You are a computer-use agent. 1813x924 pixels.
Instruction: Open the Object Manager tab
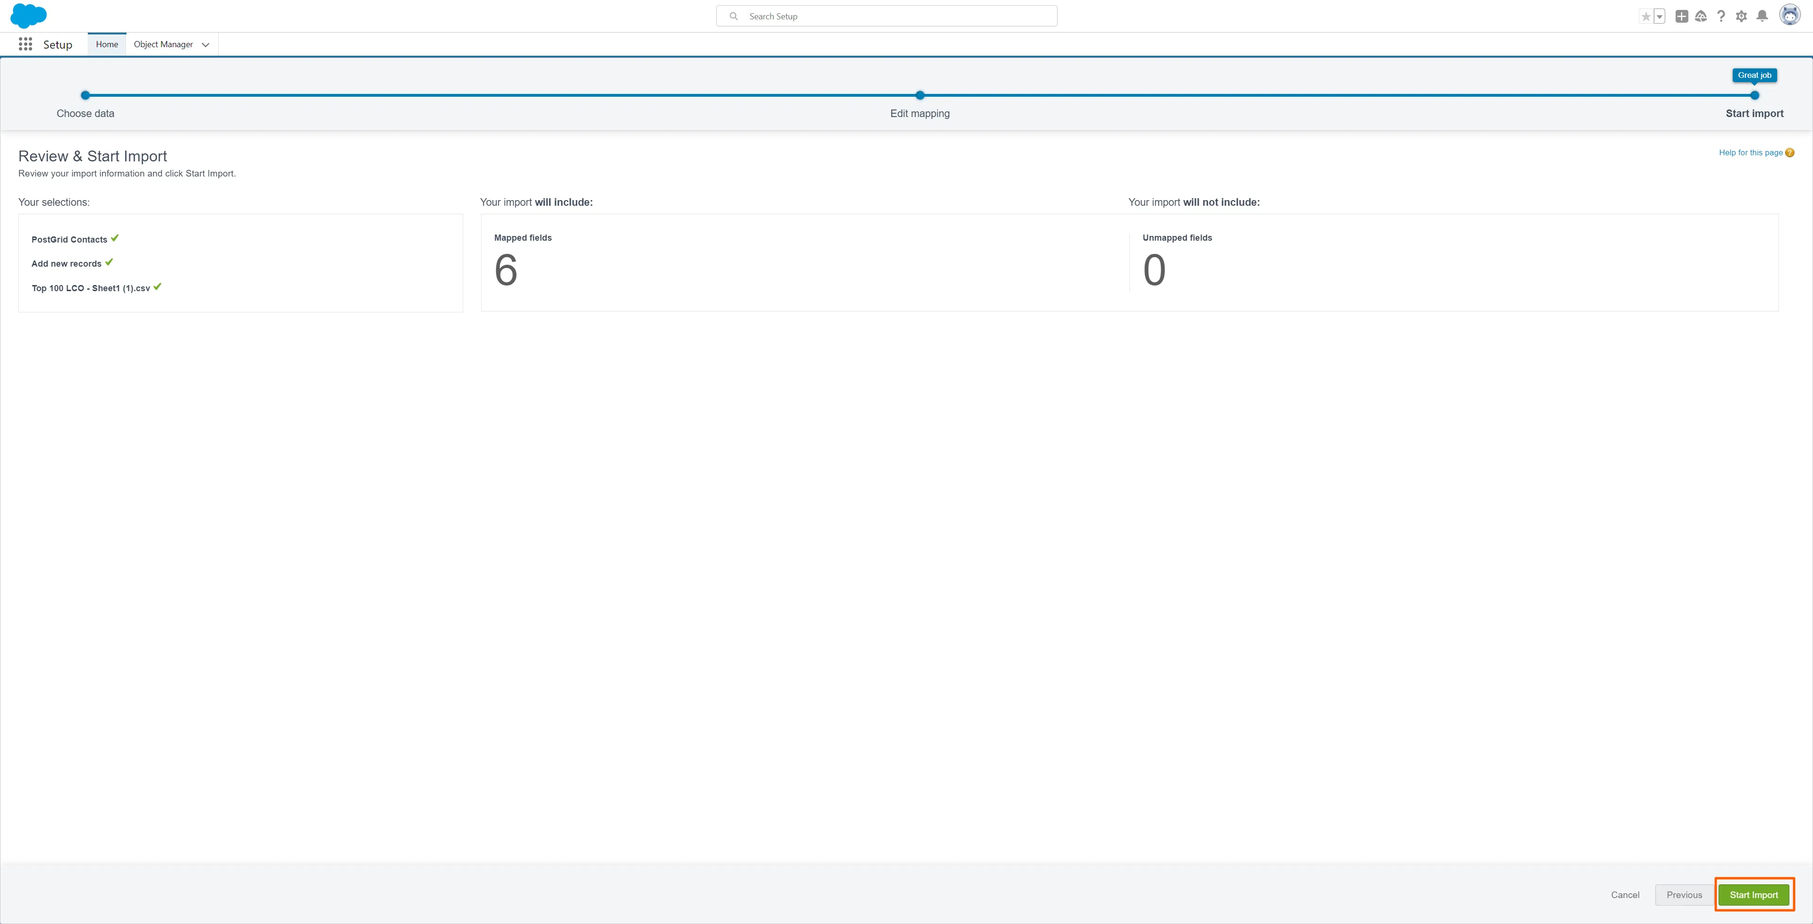pyautogui.click(x=163, y=44)
